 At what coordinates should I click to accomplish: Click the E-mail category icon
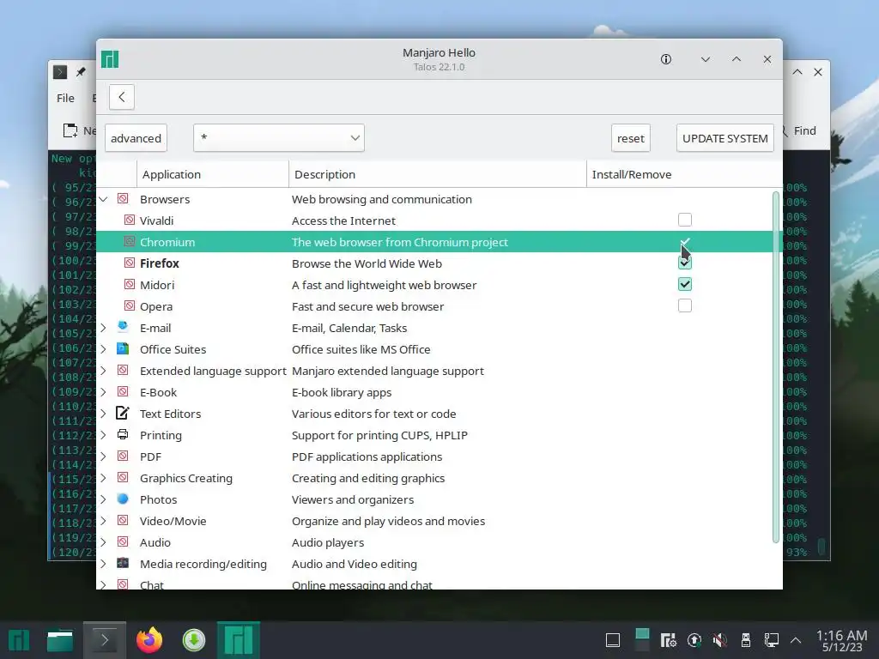(123, 327)
